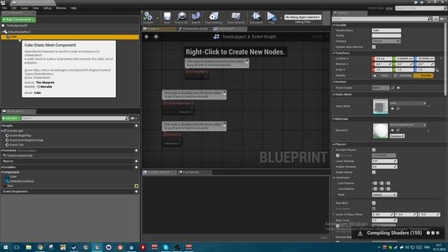448x252 pixels.
Task: Select Event Tick in My Blueprint
Action: tap(17, 145)
